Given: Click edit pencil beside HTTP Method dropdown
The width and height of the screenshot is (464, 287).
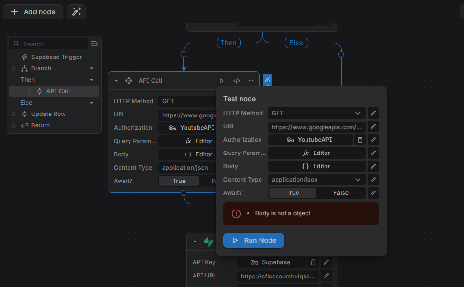Looking at the screenshot, I should pos(373,113).
